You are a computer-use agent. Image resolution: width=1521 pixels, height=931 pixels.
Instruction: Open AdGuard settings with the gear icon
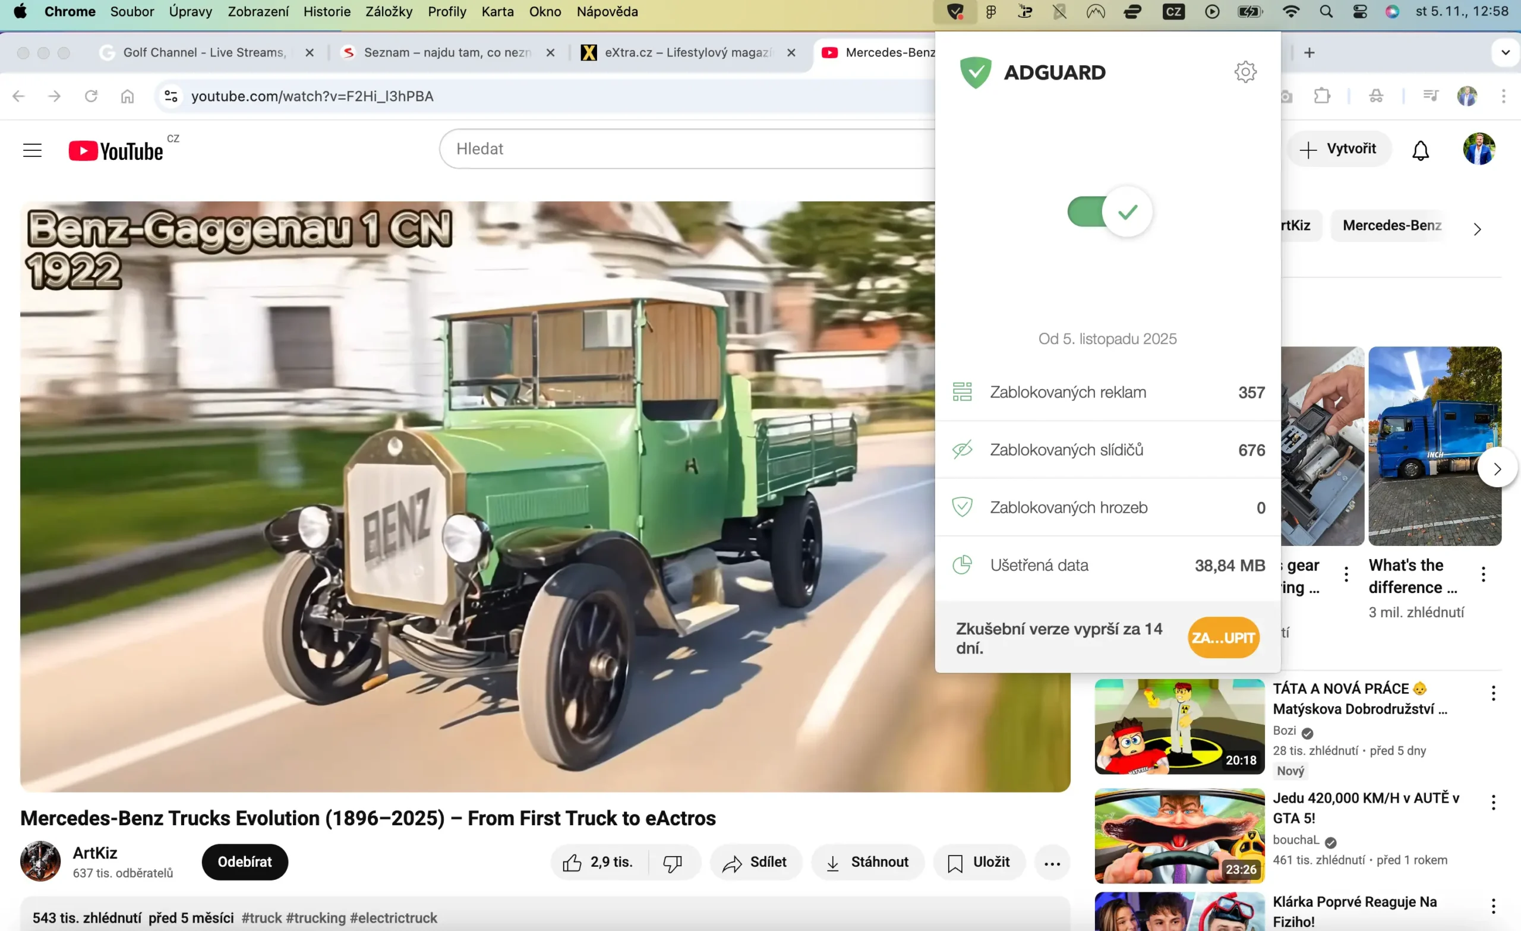[x=1245, y=72]
